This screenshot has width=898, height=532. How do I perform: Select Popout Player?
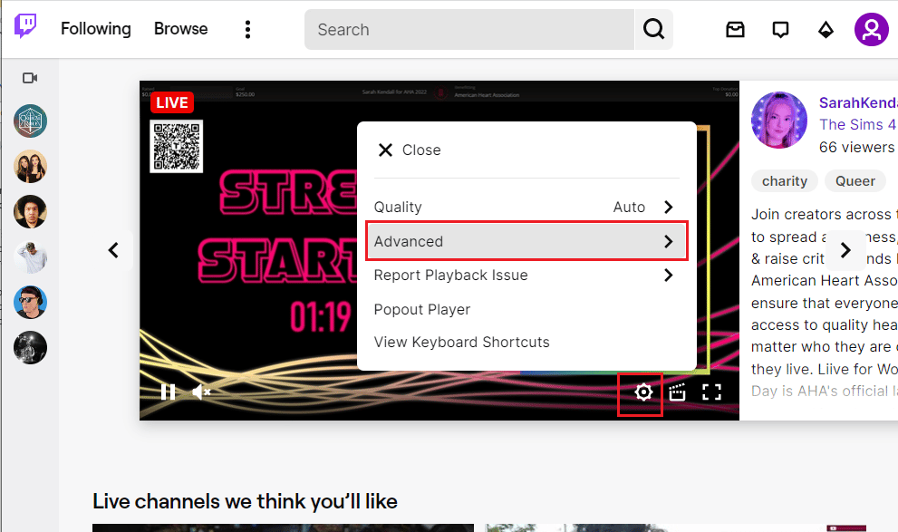click(x=422, y=309)
